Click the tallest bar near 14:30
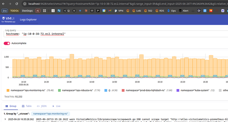 pyautogui.click(x=72, y=66)
